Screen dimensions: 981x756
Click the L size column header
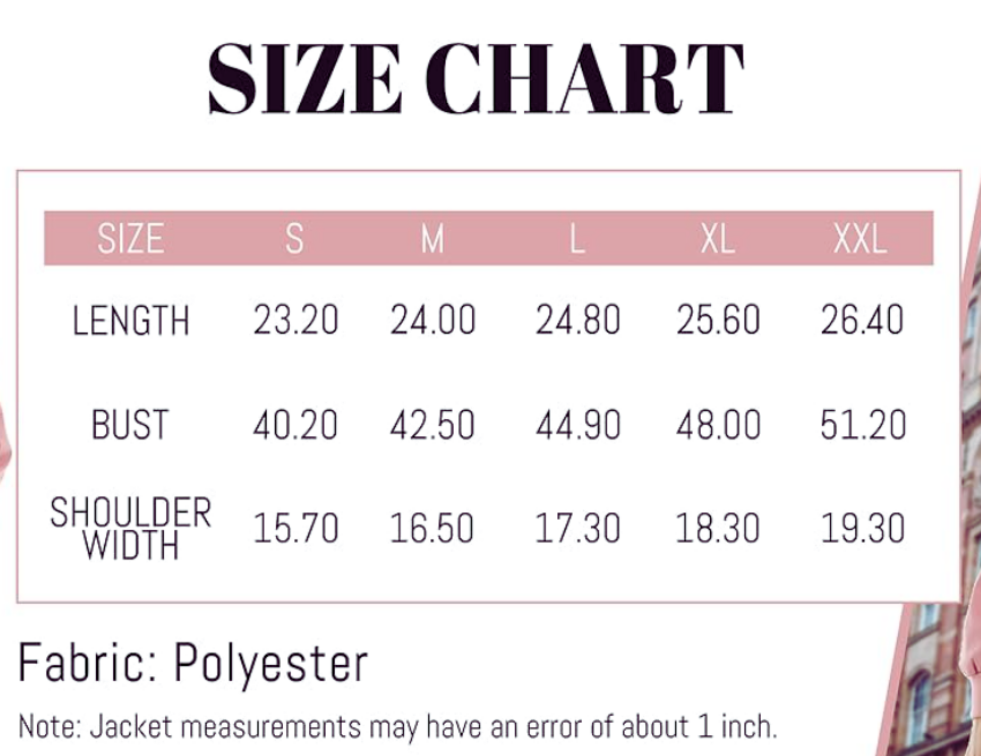[577, 238]
